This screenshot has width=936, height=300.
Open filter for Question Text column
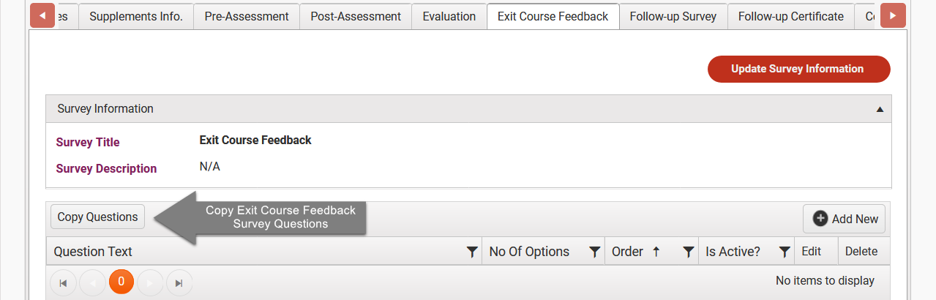(472, 252)
